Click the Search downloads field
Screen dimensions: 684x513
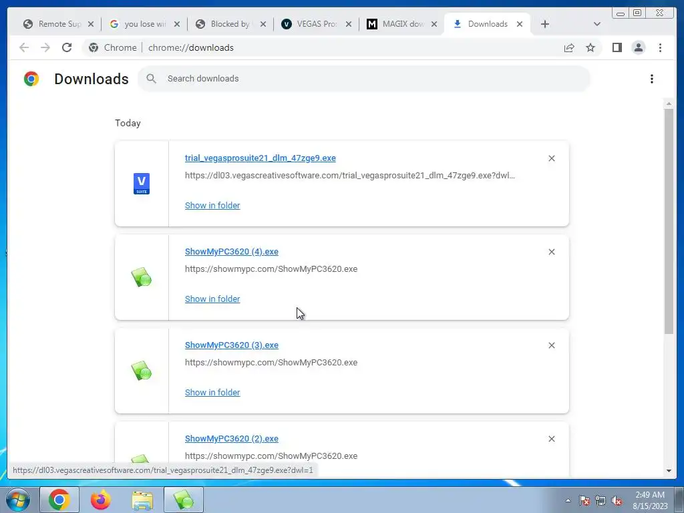[x=364, y=79]
